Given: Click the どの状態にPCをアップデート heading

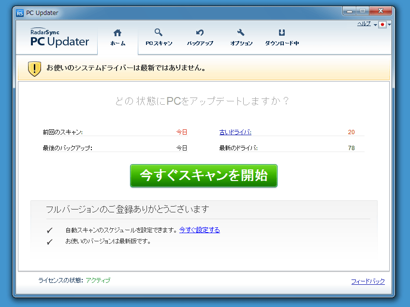Looking at the screenshot, I should pos(202,101).
